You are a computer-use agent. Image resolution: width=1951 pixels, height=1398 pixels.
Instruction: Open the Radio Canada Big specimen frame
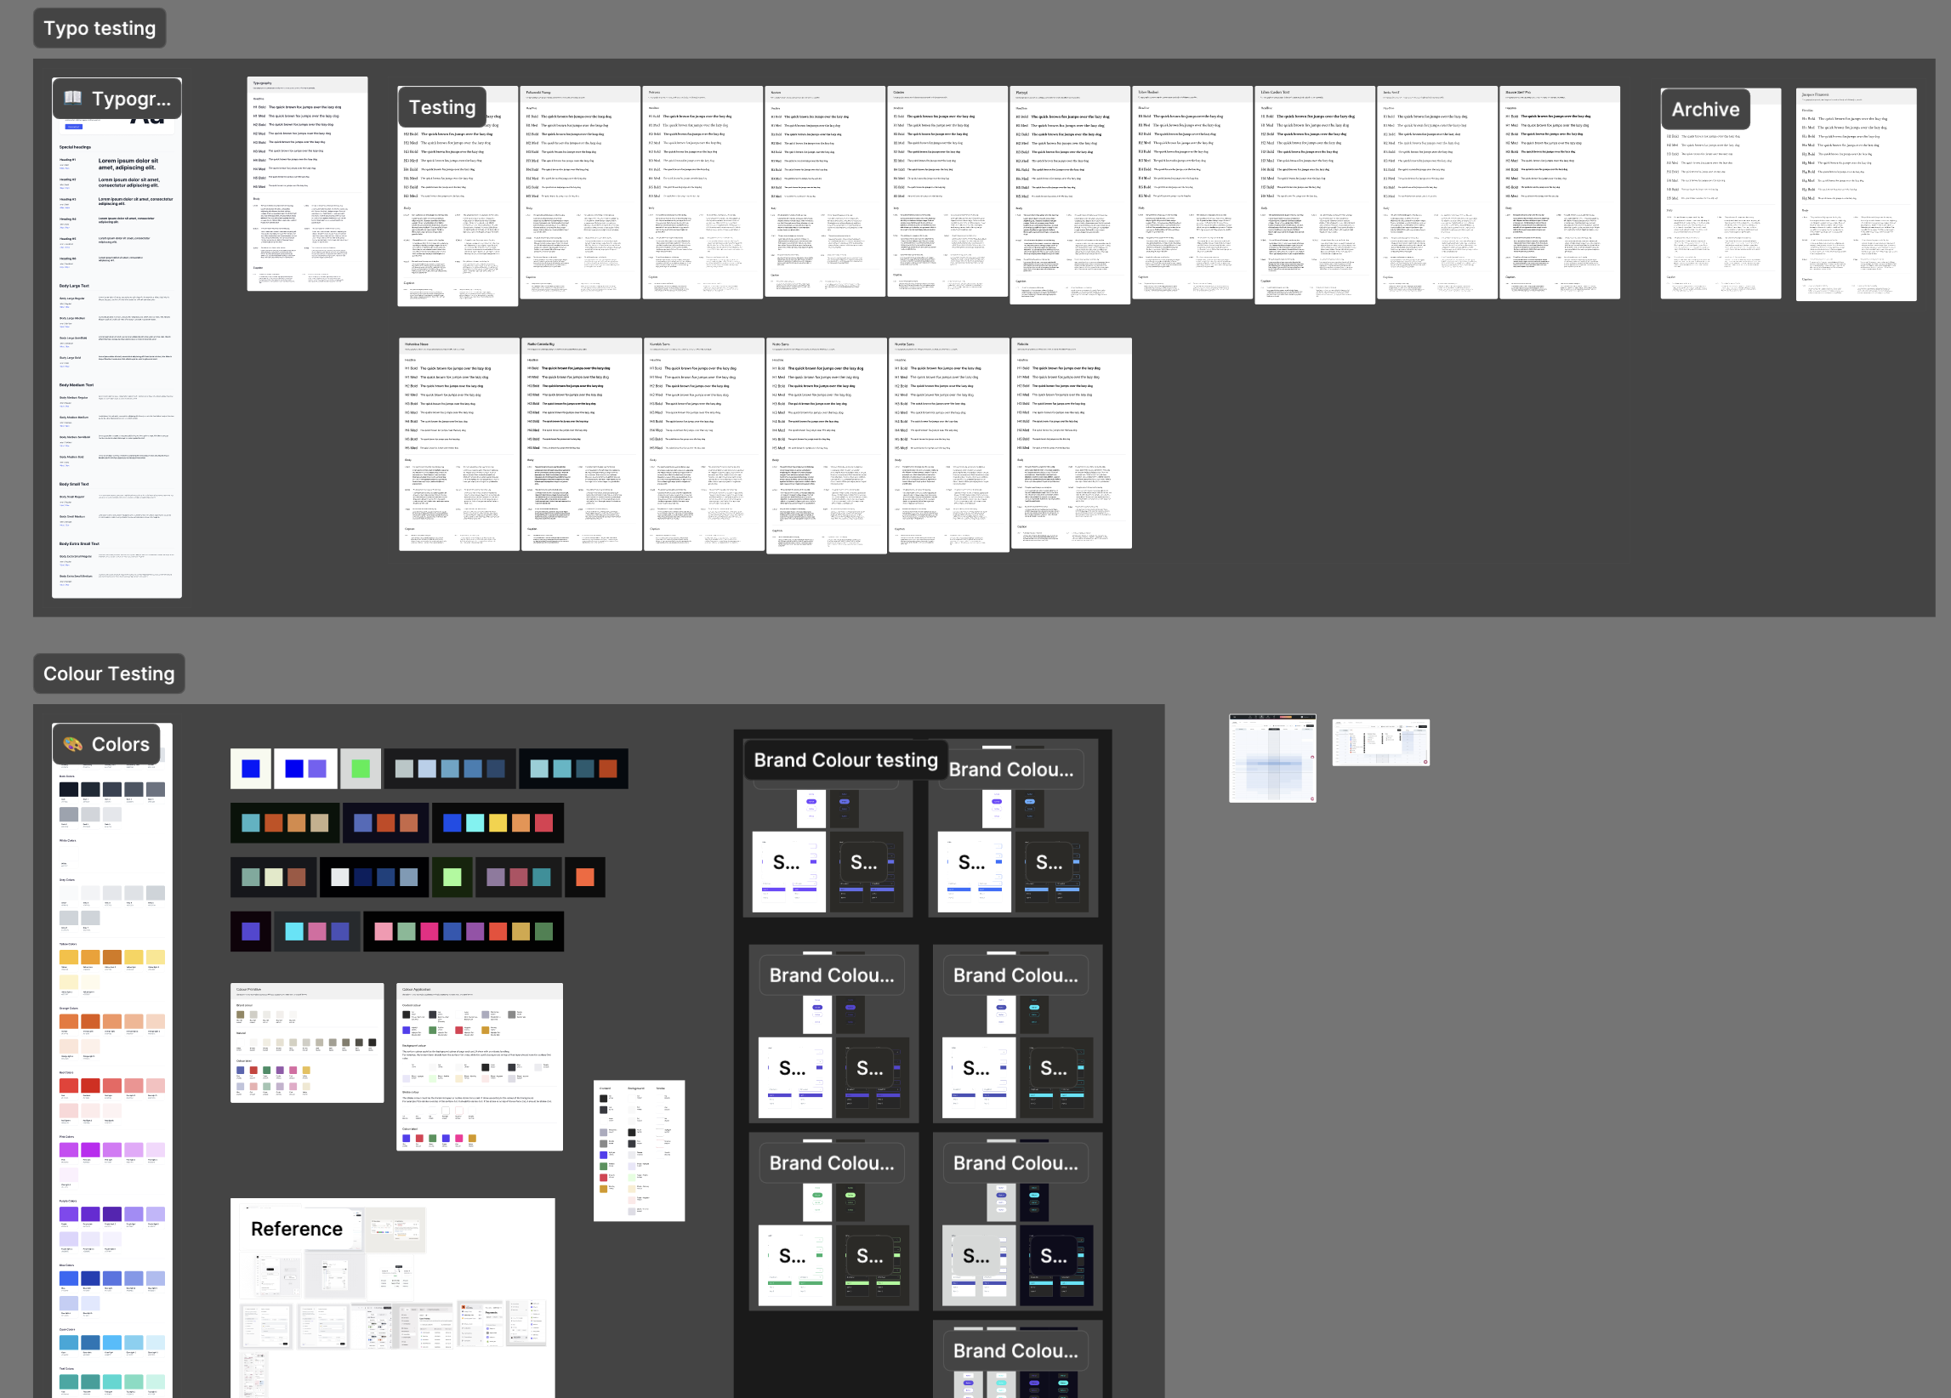coord(582,444)
